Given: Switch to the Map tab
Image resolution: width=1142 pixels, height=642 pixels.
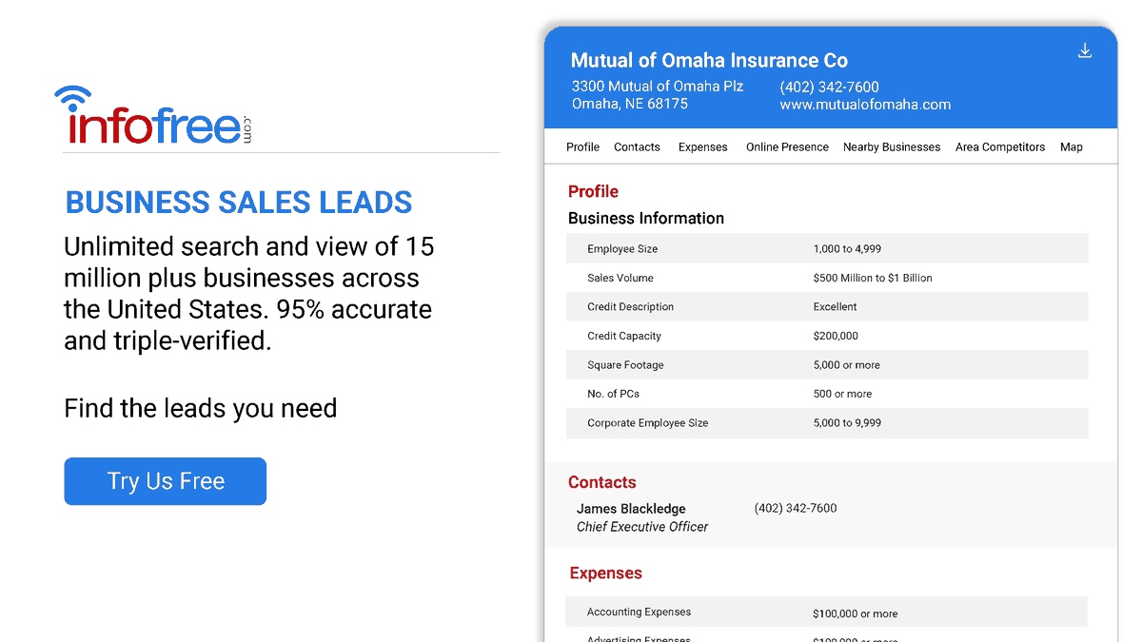Looking at the screenshot, I should (1072, 146).
